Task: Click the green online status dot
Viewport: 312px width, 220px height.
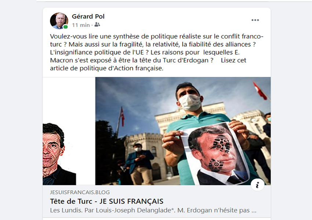Action: pyautogui.click(x=65, y=27)
